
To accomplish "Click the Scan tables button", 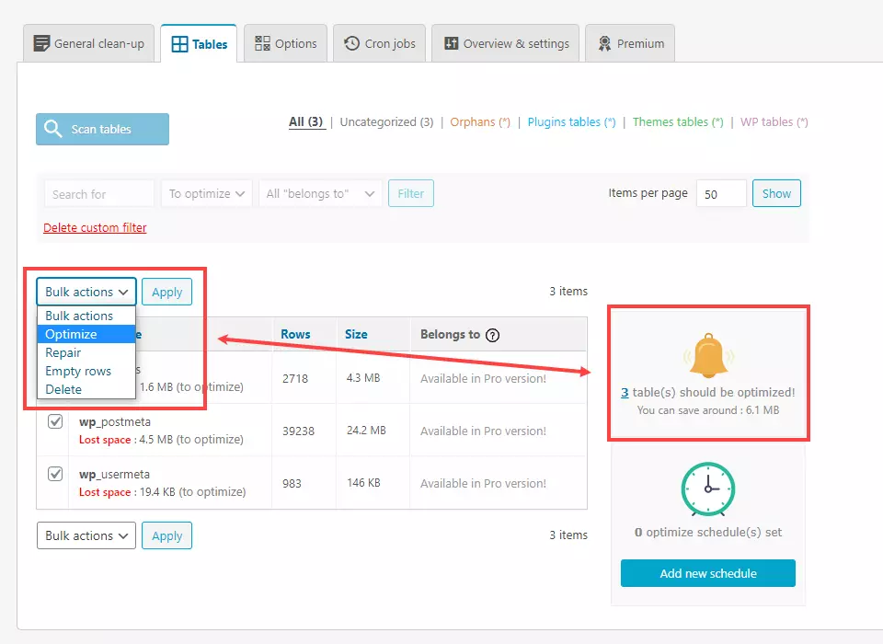I will coord(102,129).
